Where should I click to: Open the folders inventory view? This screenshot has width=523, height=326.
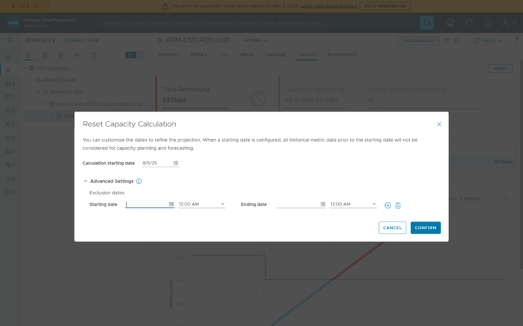[77, 55]
